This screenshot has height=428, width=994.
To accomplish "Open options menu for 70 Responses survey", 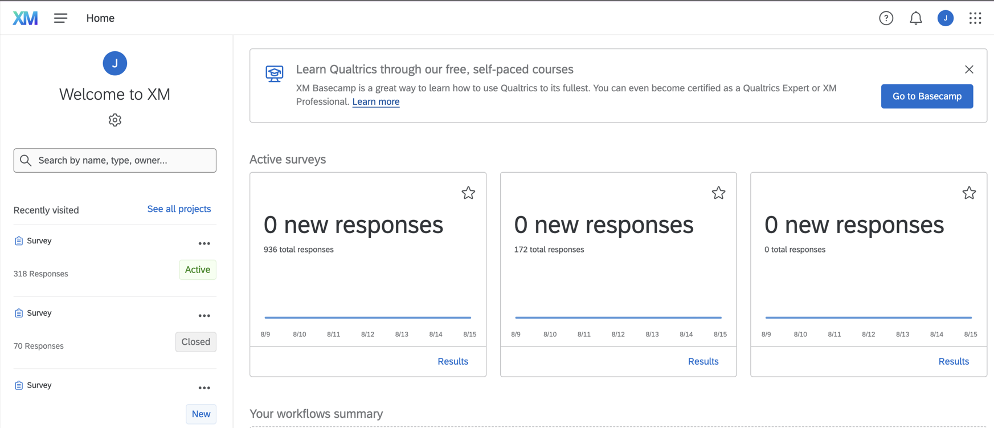I will point(204,316).
